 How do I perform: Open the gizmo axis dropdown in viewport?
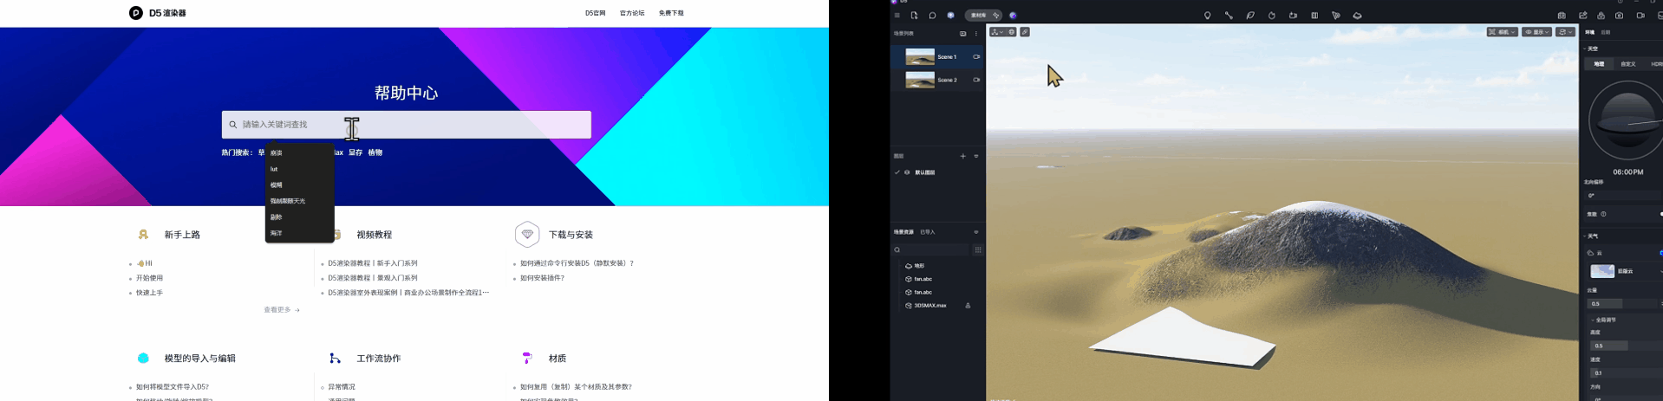coord(997,32)
